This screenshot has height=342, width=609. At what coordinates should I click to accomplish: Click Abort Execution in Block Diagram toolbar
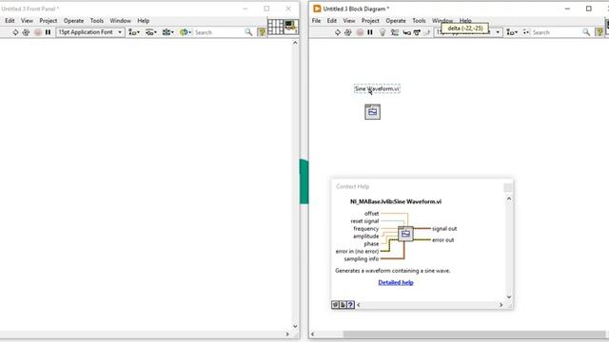tap(360, 32)
